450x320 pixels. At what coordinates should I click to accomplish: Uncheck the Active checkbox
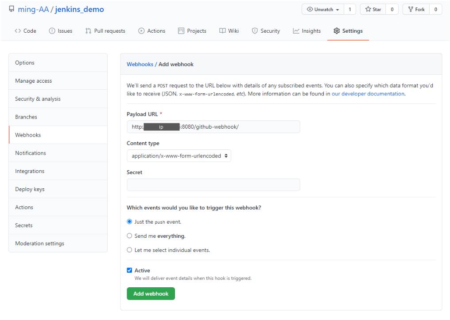(x=129, y=270)
